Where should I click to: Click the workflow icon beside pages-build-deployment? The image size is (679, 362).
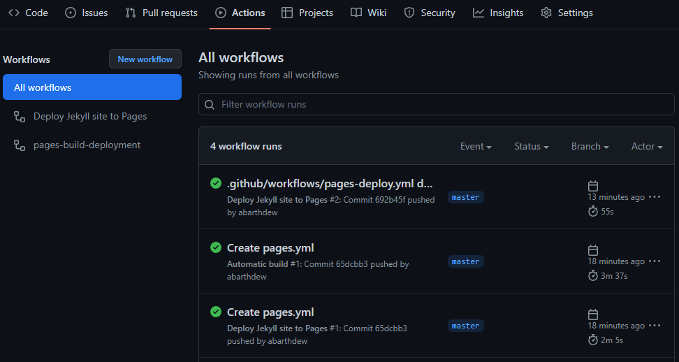coord(20,145)
